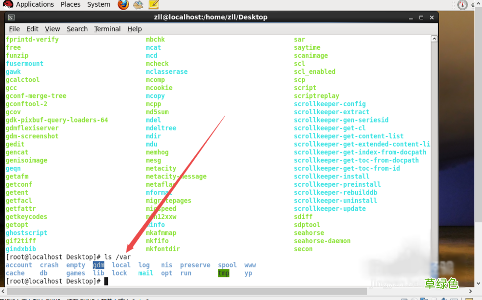Open the Search menu of the terminal
The height and width of the screenshot is (300, 482).
(77, 28)
